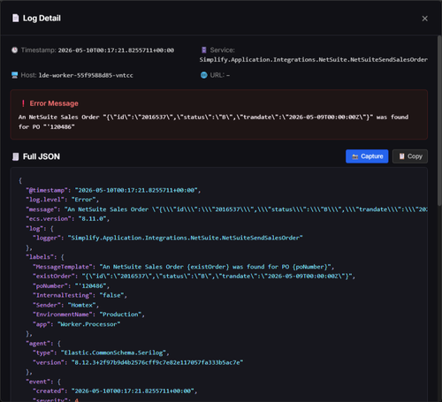Click the "EnvironmentName" Production line in JSON

88,315
